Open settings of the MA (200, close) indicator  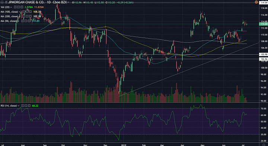coord(27,16)
